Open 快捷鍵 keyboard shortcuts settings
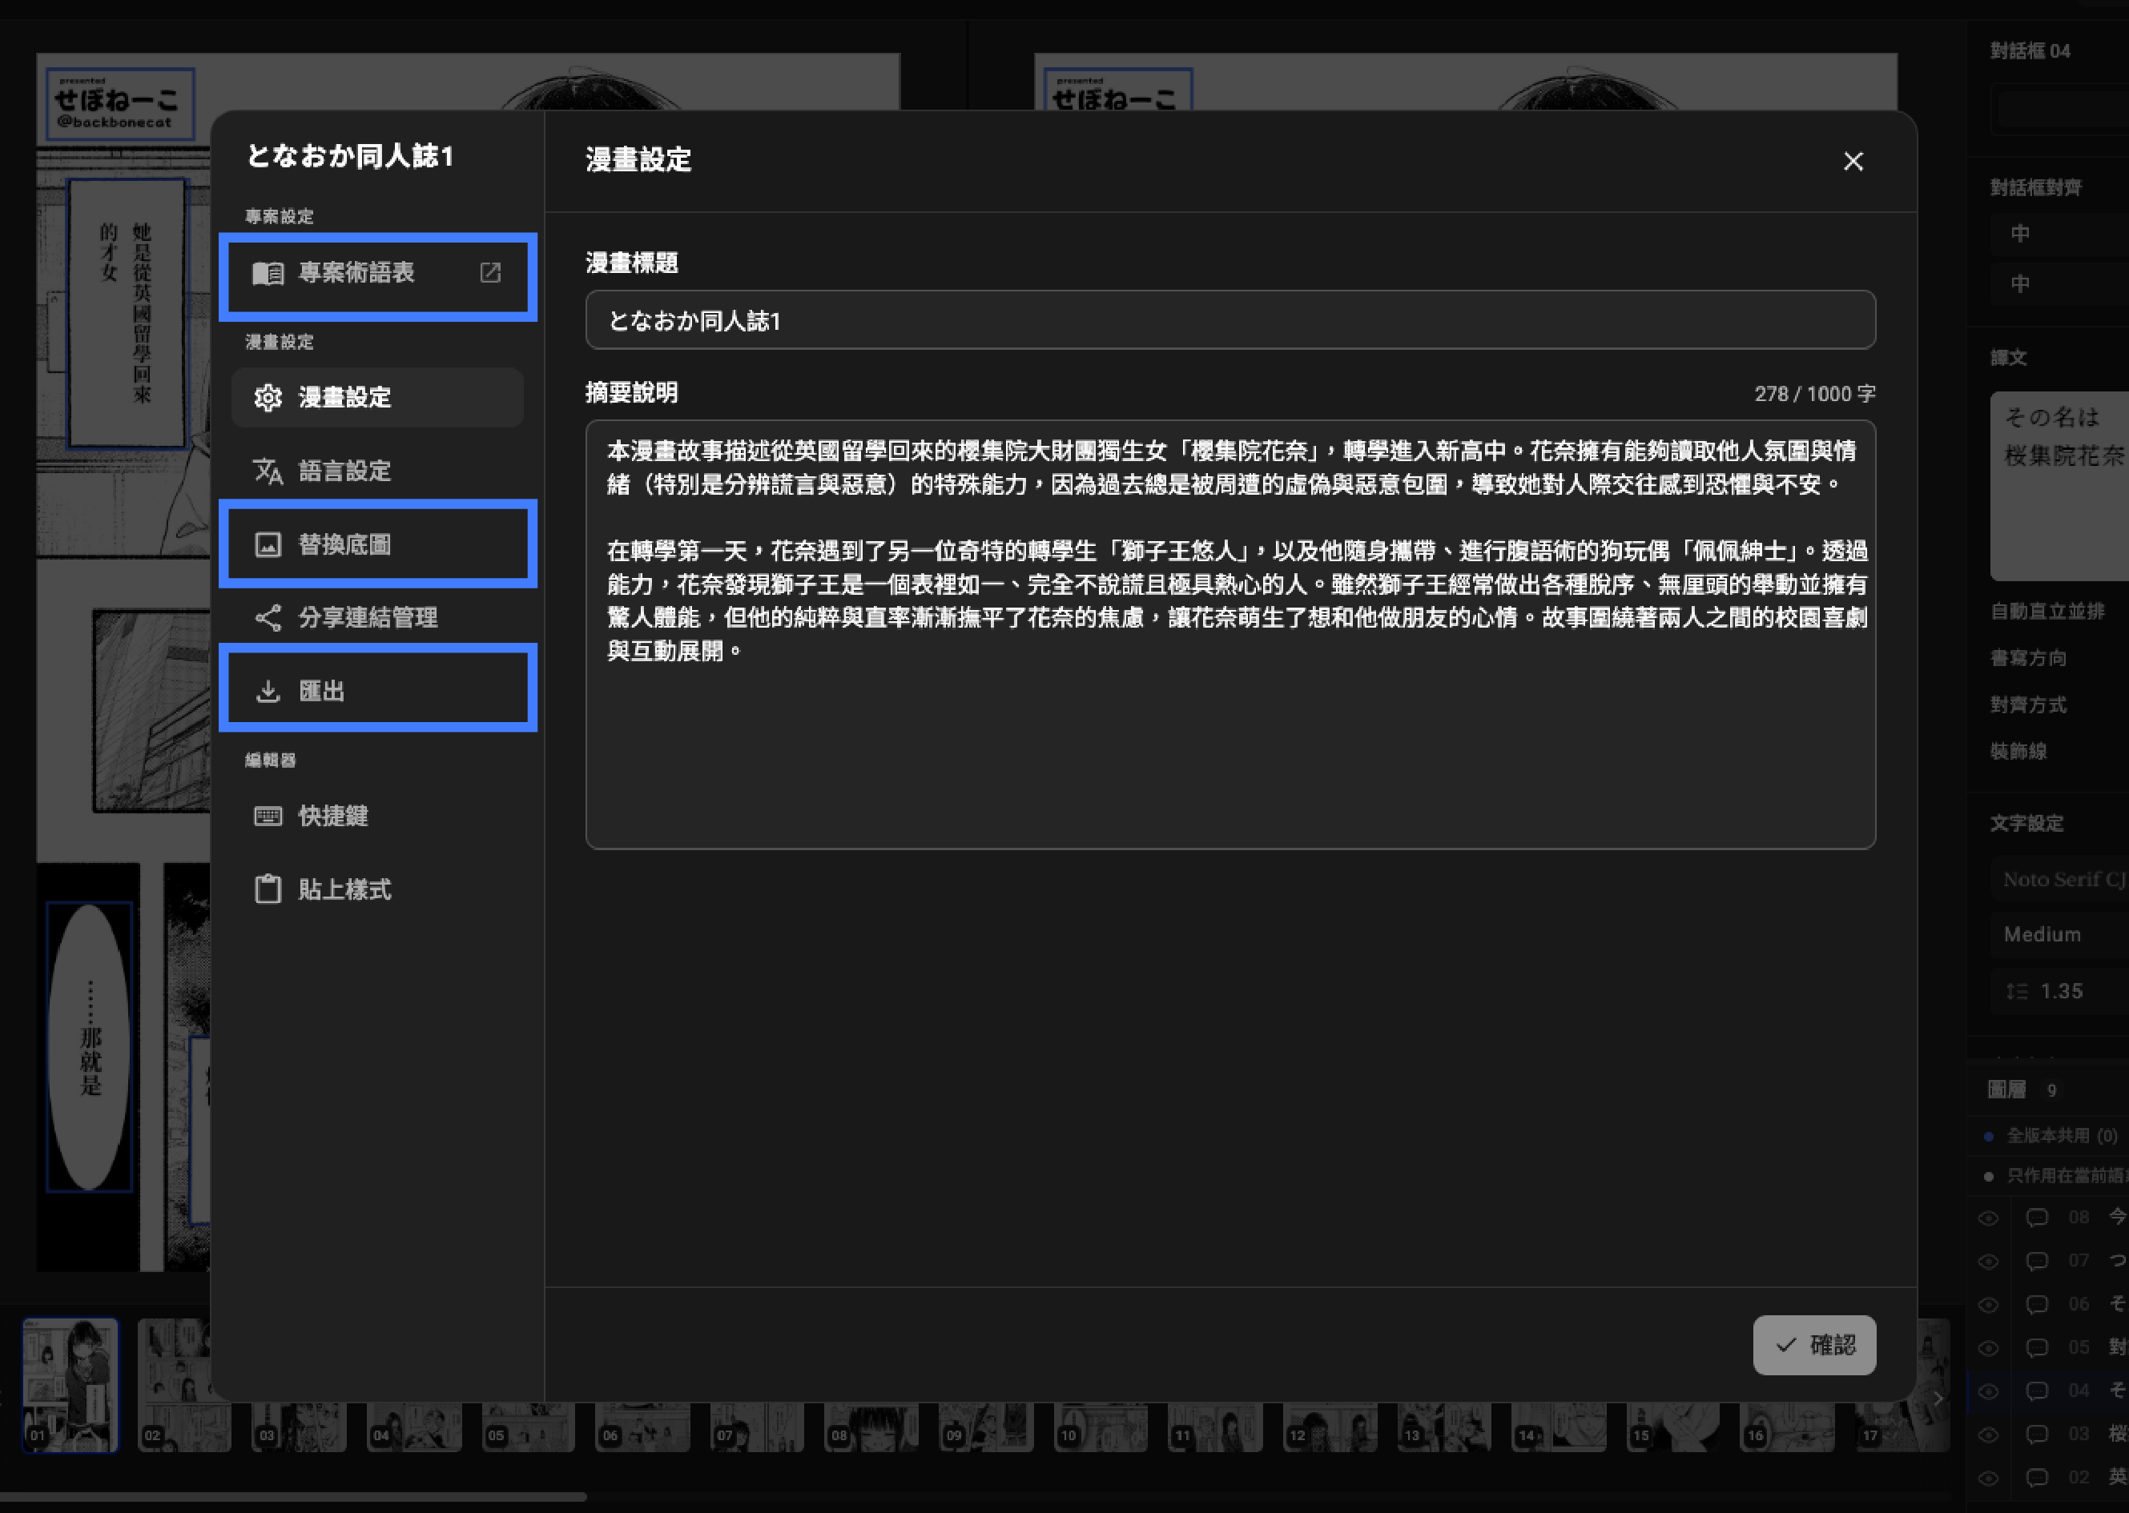The height and width of the screenshot is (1513, 2129). (377, 816)
